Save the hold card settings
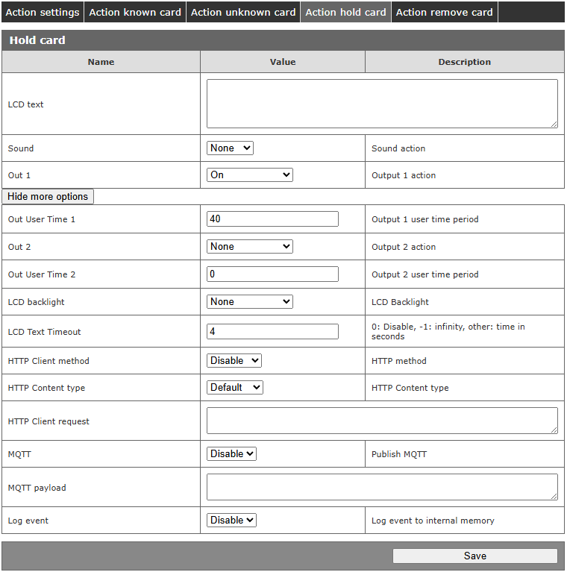The width and height of the screenshot is (567, 572). (x=474, y=556)
